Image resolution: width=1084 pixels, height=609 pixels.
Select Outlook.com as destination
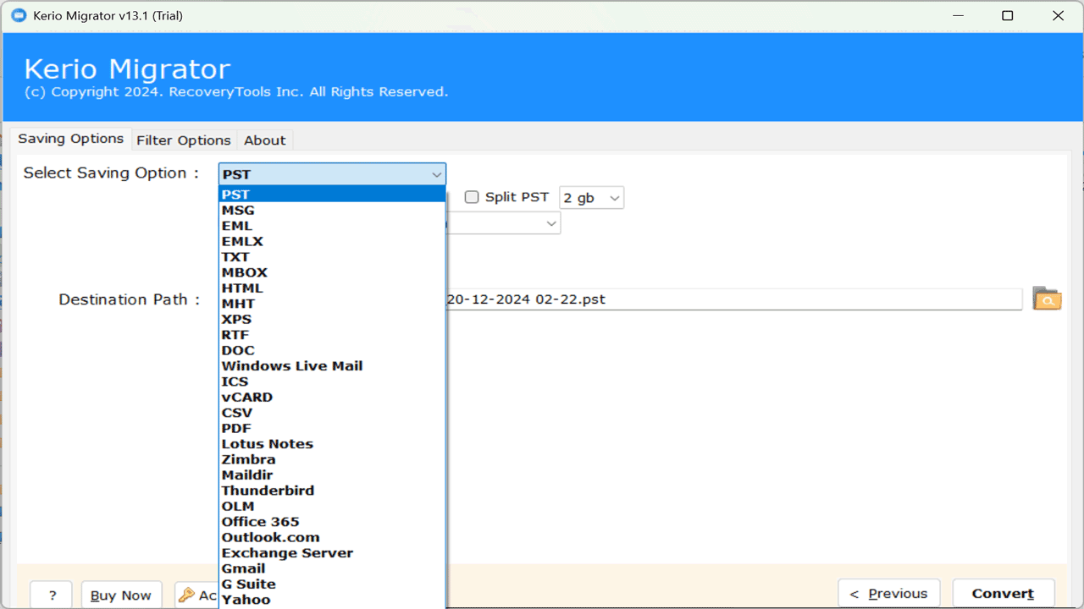[x=332, y=537]
